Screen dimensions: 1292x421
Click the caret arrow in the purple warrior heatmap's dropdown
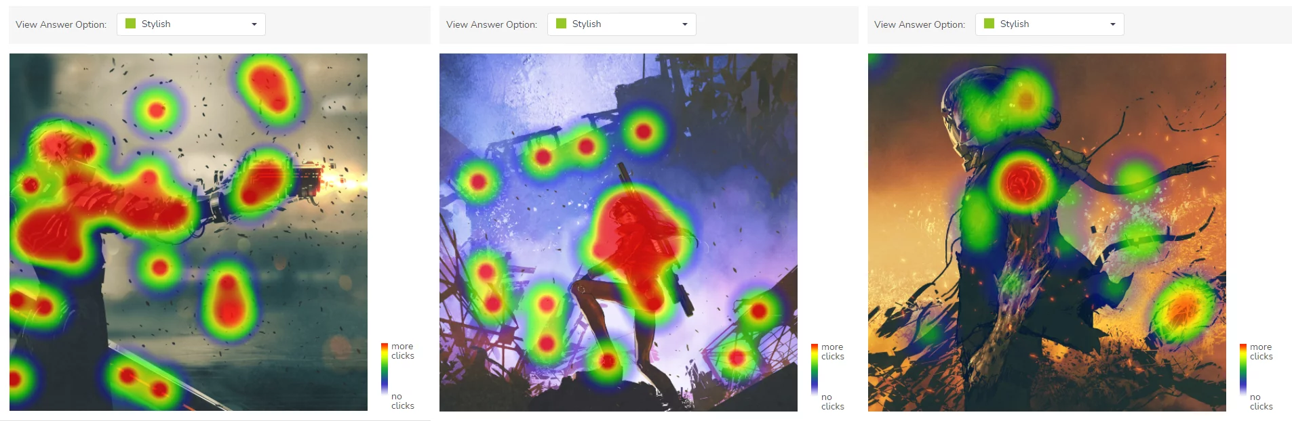[685, 24]
